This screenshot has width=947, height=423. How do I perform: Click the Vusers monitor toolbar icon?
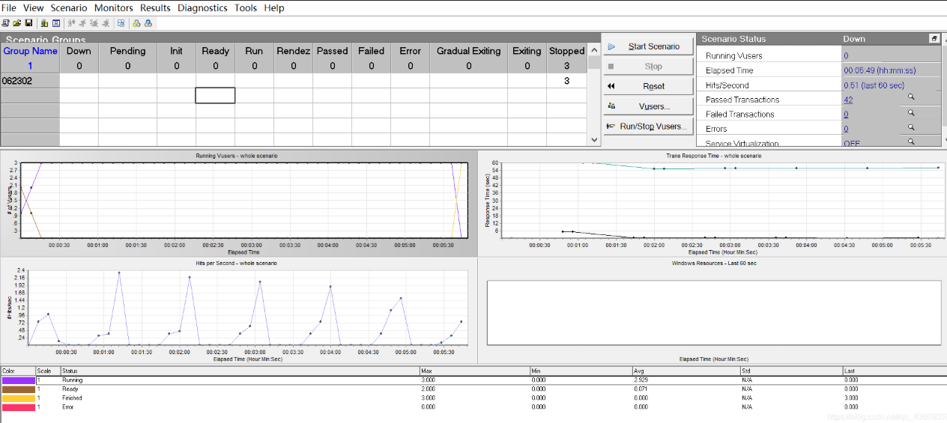click(56, 23)
